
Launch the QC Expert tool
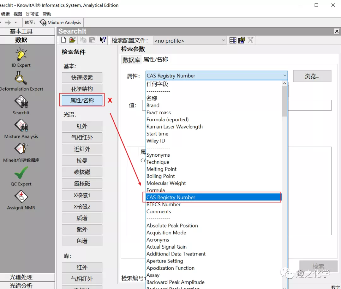click(x=21, y=176)
